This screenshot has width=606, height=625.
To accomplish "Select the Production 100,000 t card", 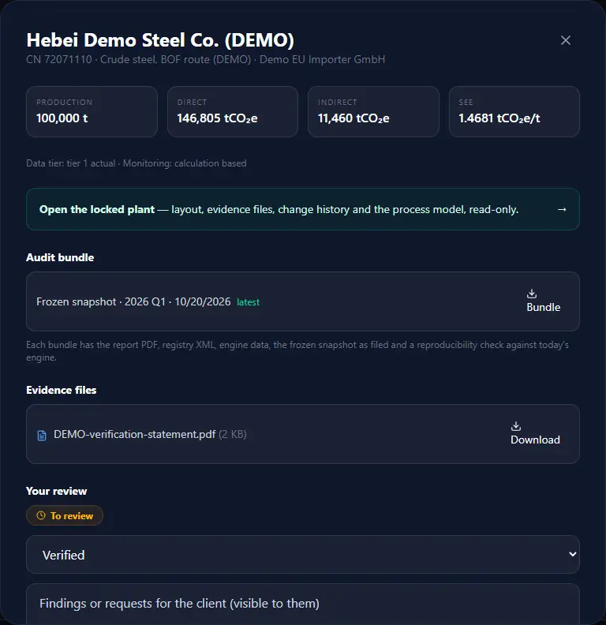I will click(x=92, y=111).
